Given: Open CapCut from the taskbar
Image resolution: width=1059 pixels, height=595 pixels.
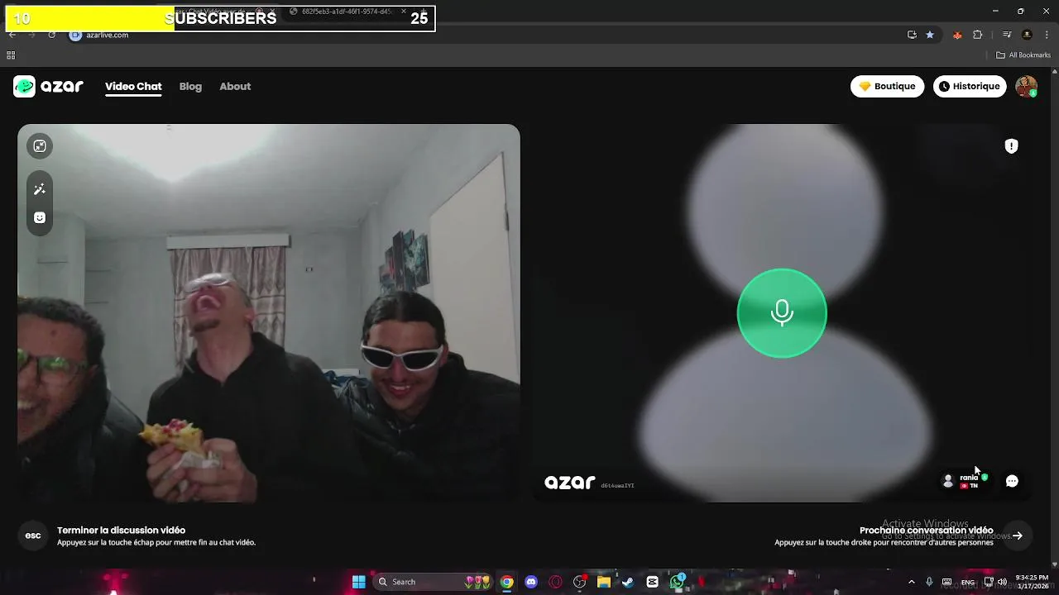Looking at the screenshot, I should click(652, 582).
